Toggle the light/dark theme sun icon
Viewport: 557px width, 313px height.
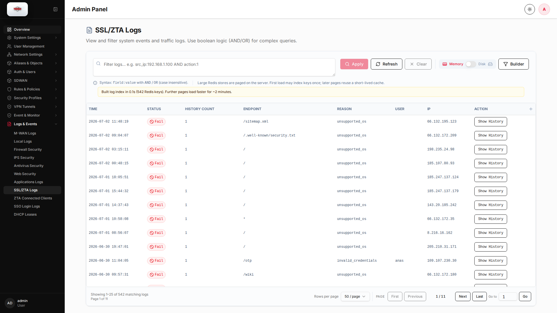pyautogui.click(x=530, y=9)
